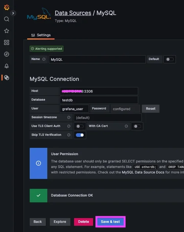The height and width of the screenshot is (232, 184).
Task: Click the With CA Cert info icon
Action: (x=126, y=126)
